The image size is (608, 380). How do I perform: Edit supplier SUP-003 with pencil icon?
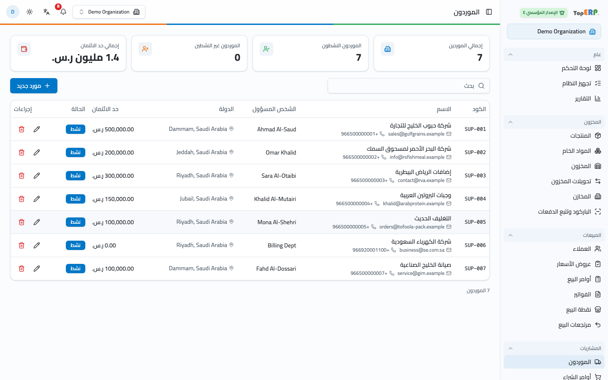37,176
